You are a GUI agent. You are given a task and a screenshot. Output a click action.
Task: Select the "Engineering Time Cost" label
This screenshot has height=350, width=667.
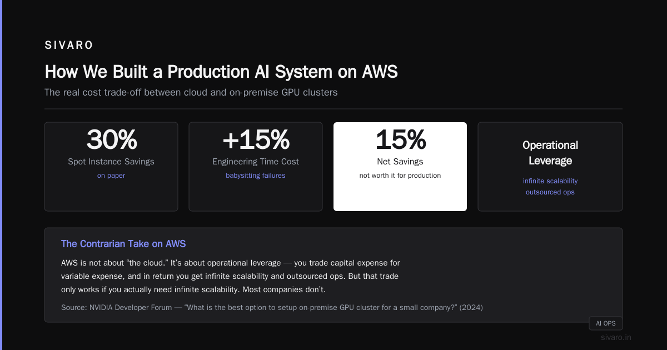(x=256, y=162)
